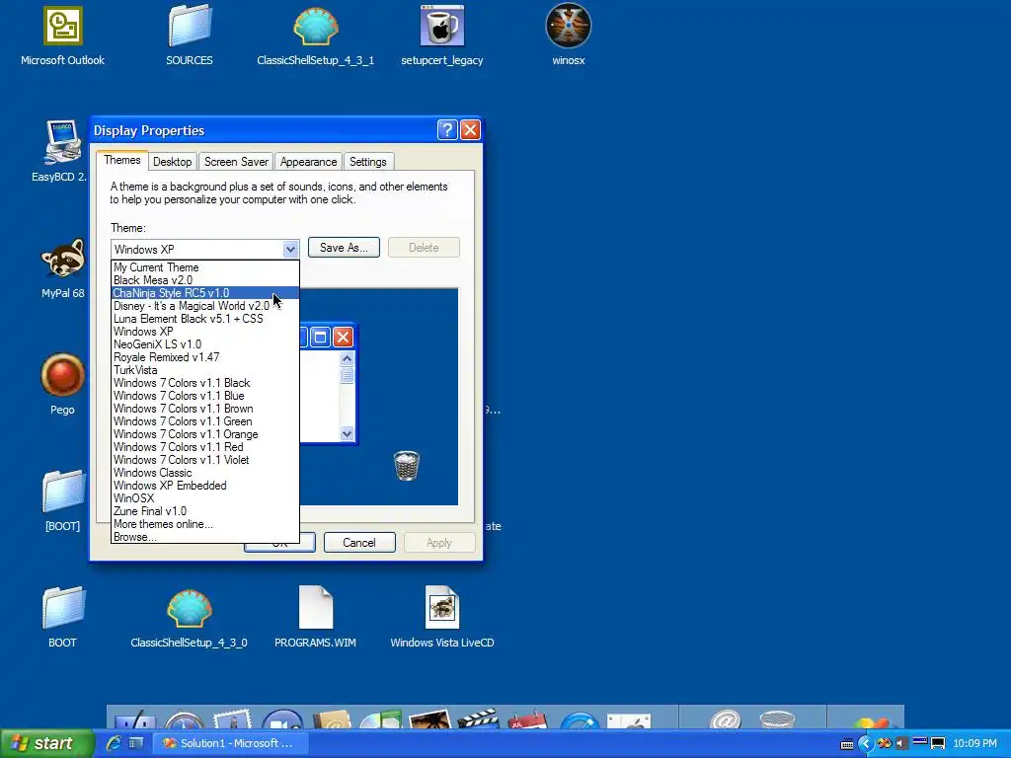Choose Windows 7 Colors v1.1 Brown
The height and width of the screenshot is (758, 1011).
click(205, 409)
